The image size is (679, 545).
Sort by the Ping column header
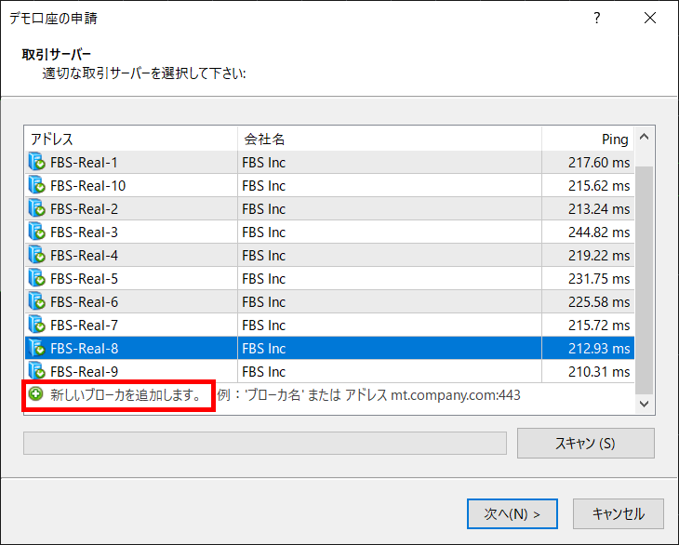point(588,139)
